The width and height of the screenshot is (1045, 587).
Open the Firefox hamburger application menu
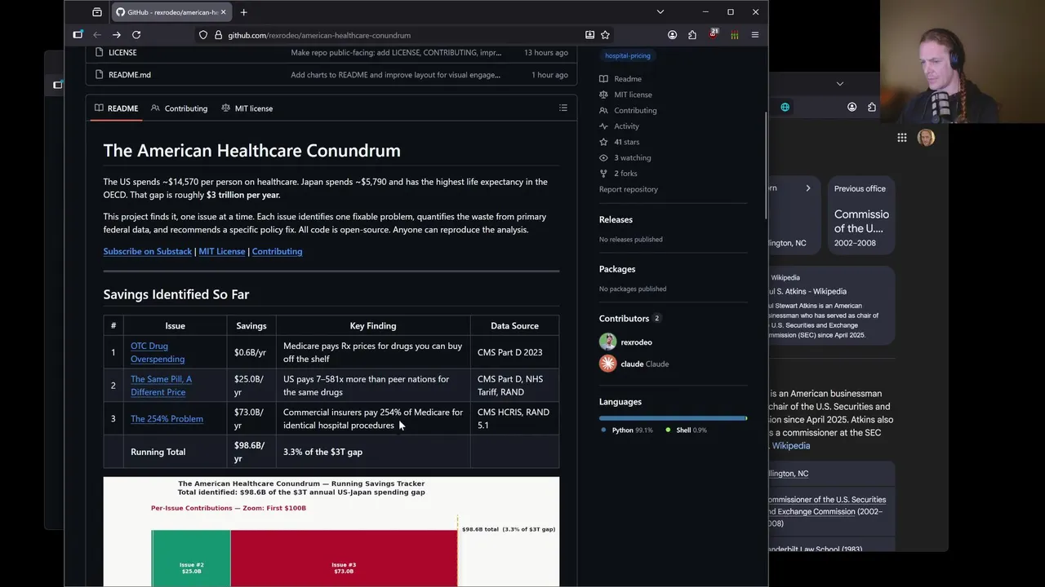tap(755, 35)
